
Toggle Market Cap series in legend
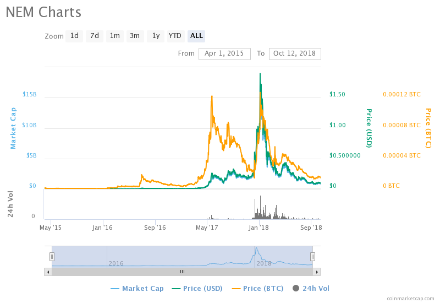pos(137,288)
